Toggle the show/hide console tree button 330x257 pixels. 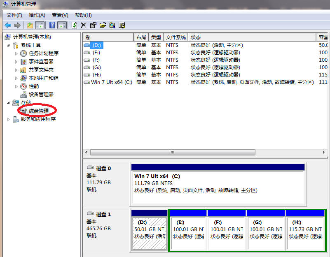tap(40, 25)
